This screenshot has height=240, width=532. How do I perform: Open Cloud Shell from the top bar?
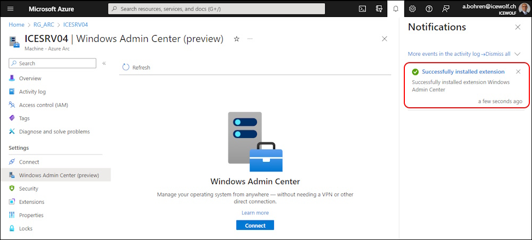click(362, 9)
